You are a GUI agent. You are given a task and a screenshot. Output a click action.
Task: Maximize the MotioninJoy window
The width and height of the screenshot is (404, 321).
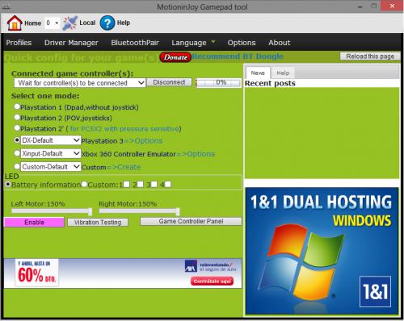[x=374, y=6]
